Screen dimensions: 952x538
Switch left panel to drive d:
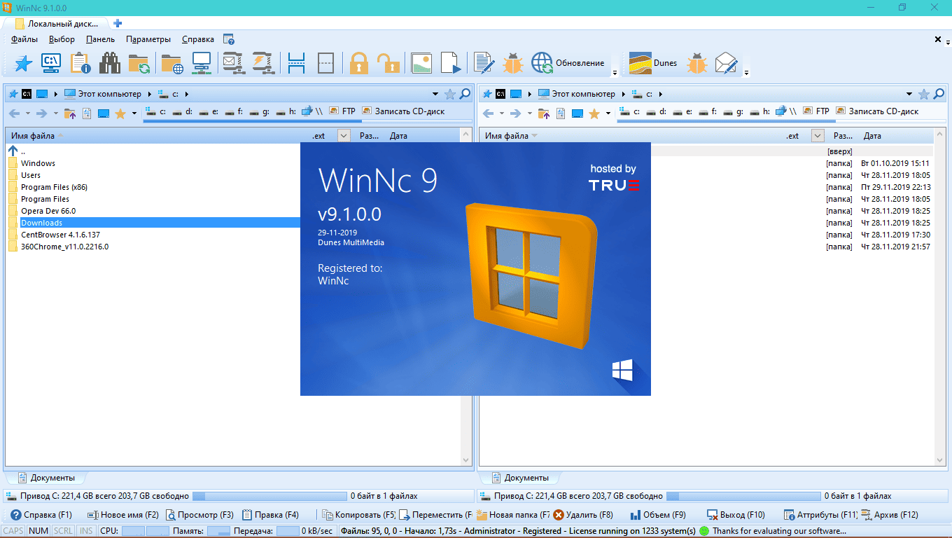click(x=183, y=111)
